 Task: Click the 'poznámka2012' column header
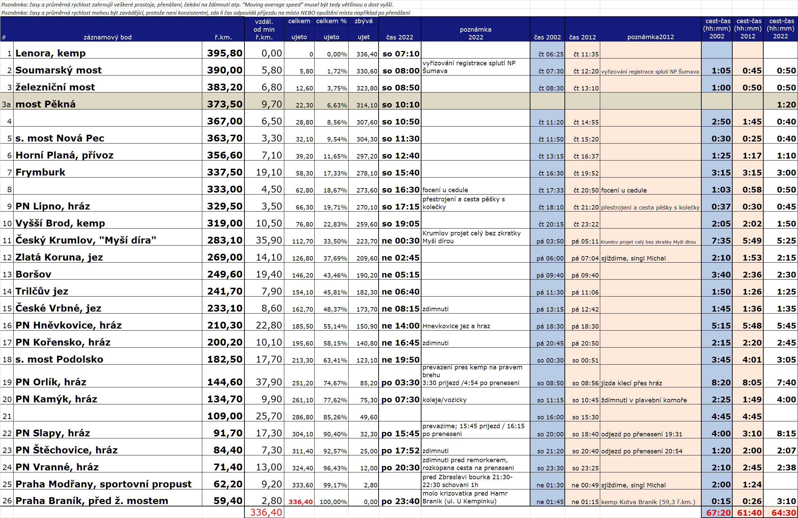[x=650, y=37]
